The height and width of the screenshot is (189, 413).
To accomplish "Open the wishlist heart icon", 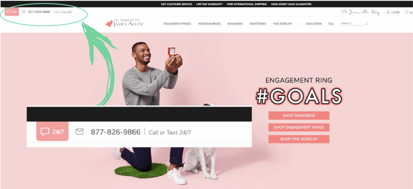I will (407, 12).
